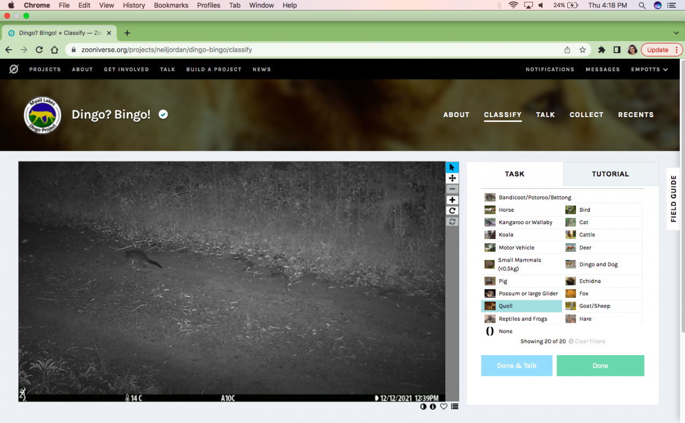Choose Dingo and Dog species
685x423 pixels.
(x=602, y=264)
